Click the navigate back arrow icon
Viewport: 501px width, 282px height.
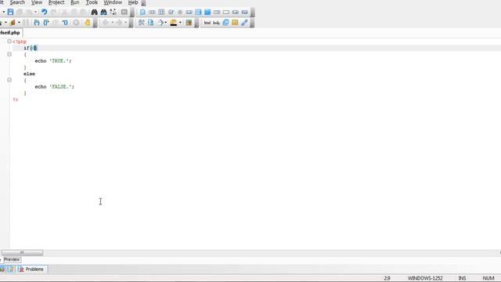coord(106,23)
